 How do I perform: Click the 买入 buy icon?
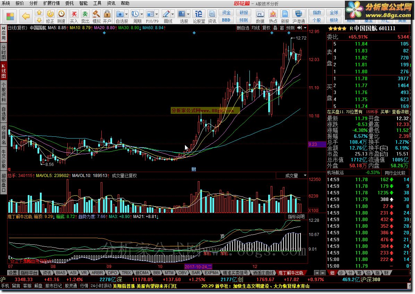[74, 14]
